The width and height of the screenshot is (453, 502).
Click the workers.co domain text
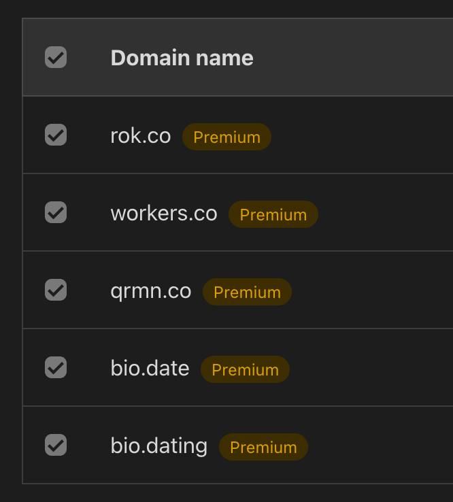(x=163, y=213)
